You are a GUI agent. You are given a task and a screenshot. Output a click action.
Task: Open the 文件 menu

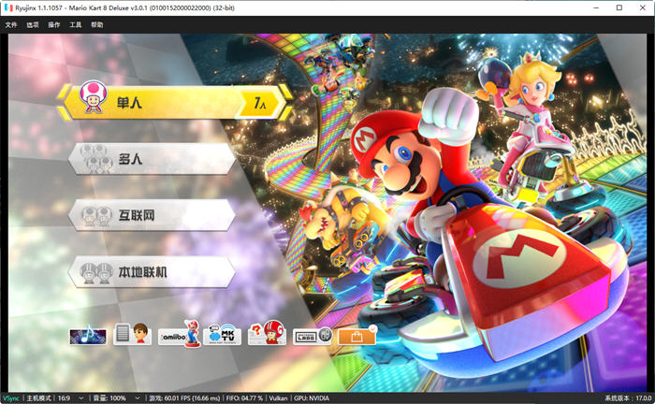pos(11,24)
